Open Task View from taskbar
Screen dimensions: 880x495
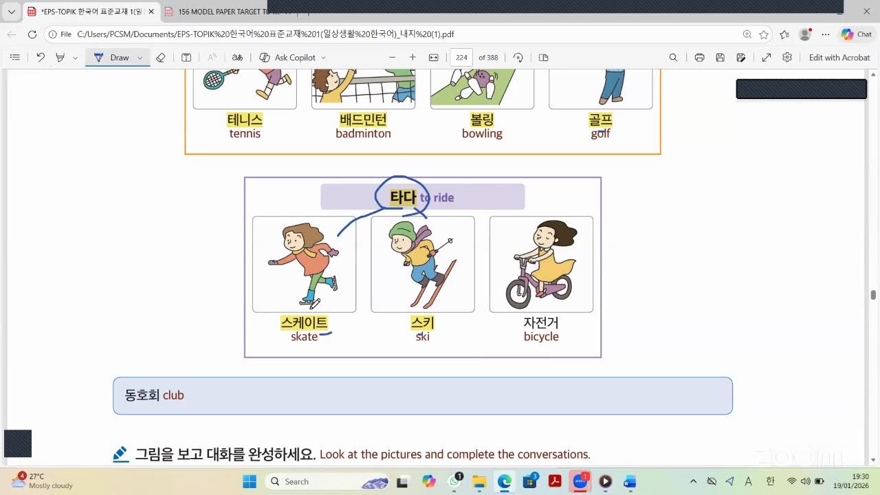pos(402,481)
